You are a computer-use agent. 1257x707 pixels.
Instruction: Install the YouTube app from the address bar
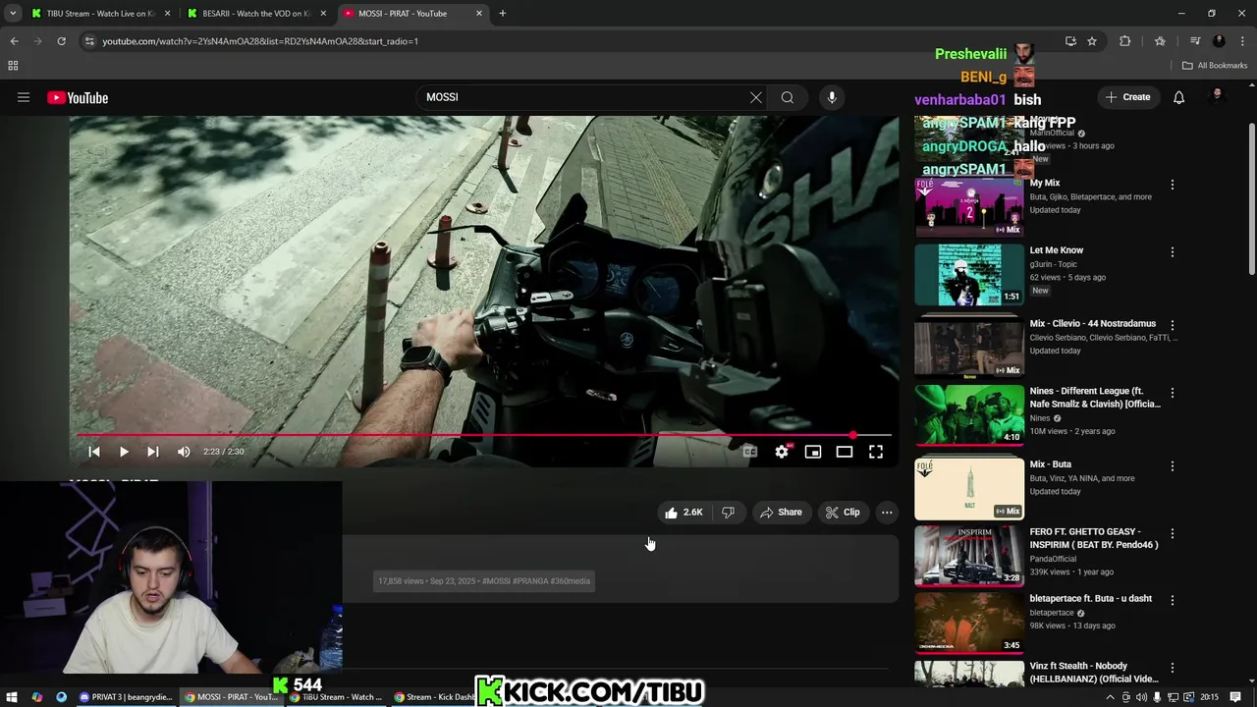(x=1070, y=41)
